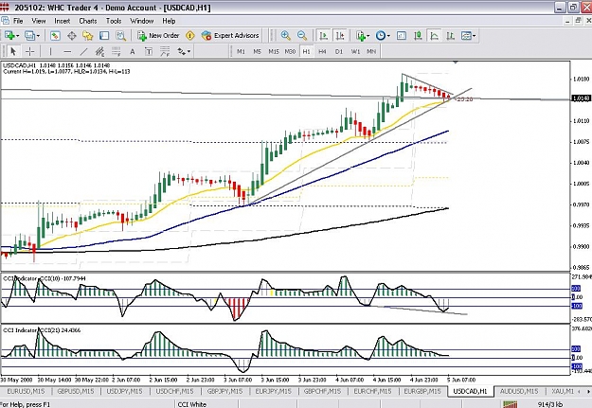592x408 pixels.
Task: Switch to AUDUSD,M15 chart tab
Action: [519, 391]
